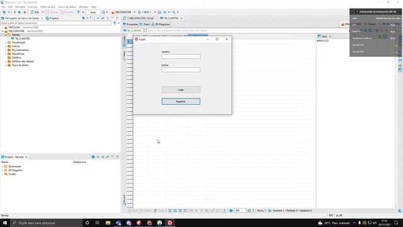Switch to the Projetos tab
The height and width of the screenshot is (227, 403).
(52, 18)
